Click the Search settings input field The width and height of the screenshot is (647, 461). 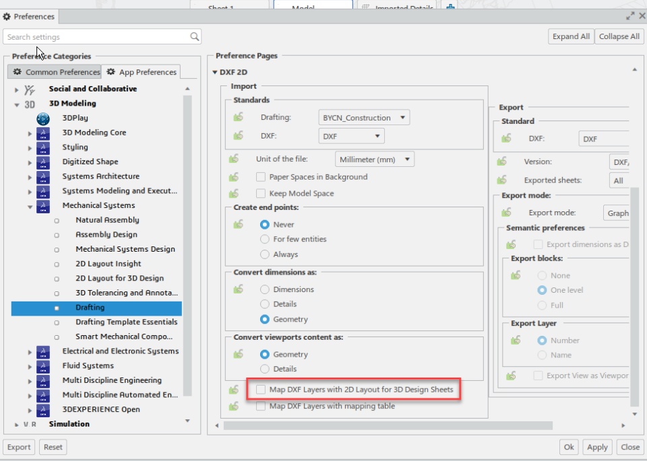click(x=102, y=36)
